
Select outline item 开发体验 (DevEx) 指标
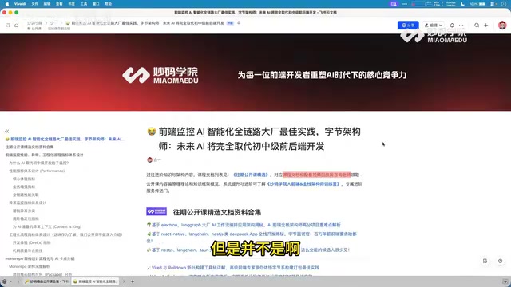click(32, 242)
